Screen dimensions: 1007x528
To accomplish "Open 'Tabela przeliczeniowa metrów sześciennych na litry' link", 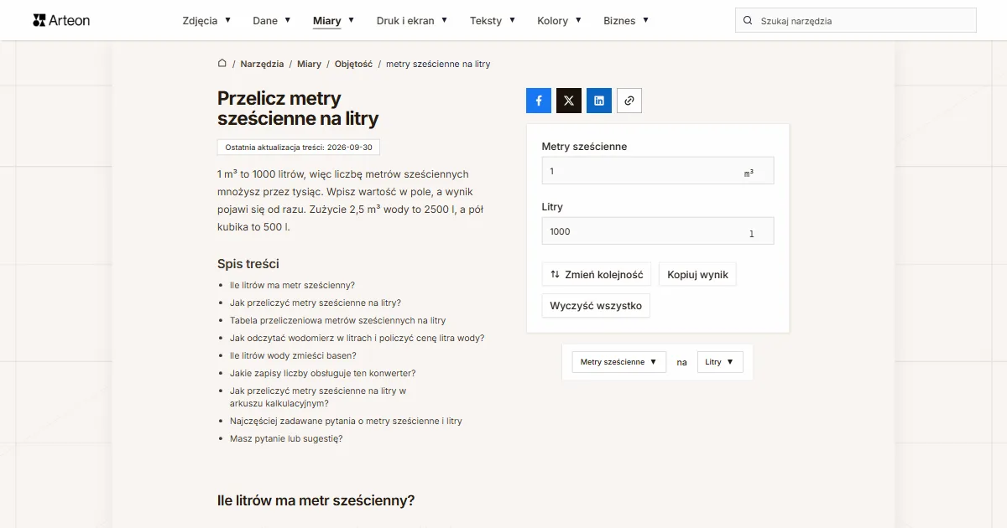I will [337, 320].
